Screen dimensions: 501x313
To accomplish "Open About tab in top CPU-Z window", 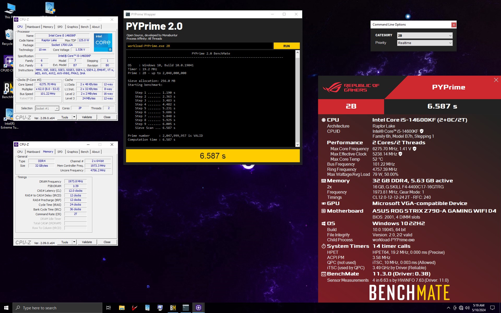I will pos(96,27).
